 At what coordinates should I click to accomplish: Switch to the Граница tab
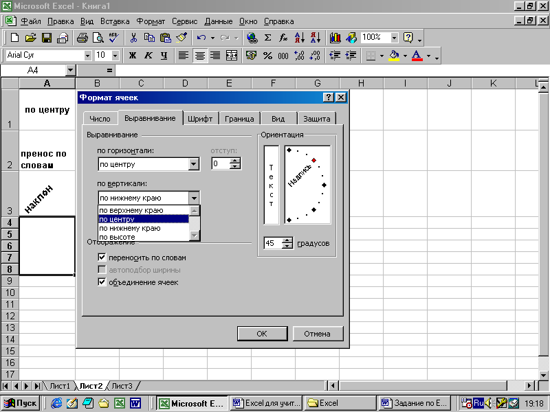(239, 119)
